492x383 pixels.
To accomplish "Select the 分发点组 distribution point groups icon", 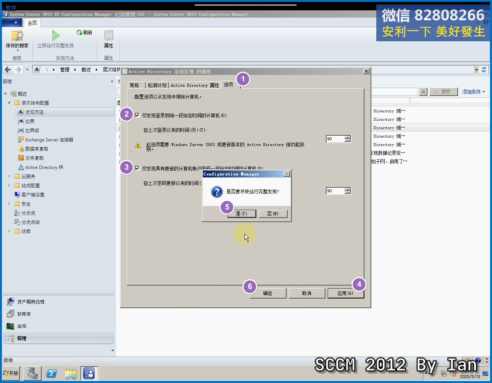I will click(17, 222).
